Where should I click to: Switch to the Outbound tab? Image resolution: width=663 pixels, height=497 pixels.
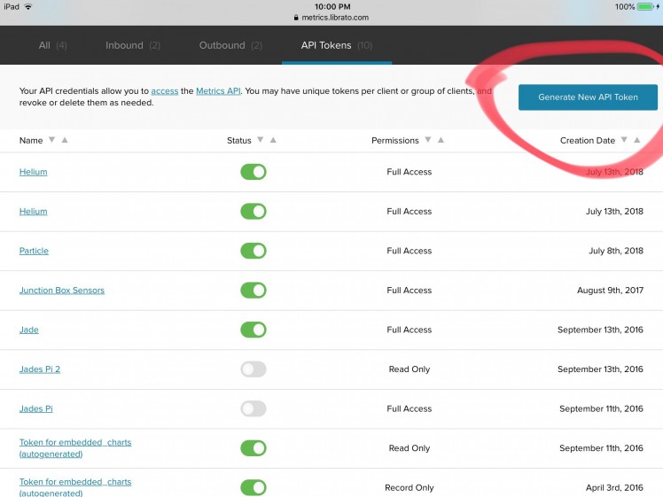click(x=230, y=45)
